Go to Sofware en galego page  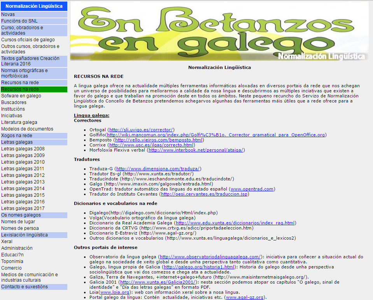[21, 96]
